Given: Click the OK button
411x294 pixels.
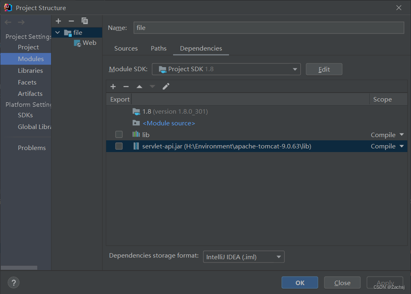Looking at the screenshot, I should click(x=300, y=283).
